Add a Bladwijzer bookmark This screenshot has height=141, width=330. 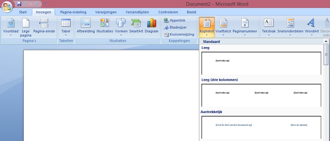point(175,27)
